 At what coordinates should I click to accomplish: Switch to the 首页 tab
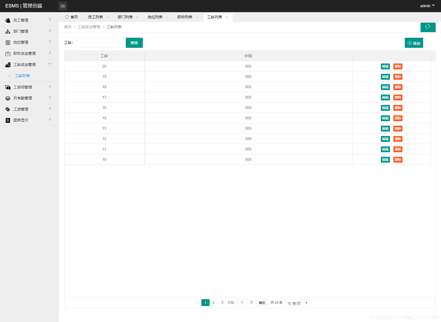click(x=72, y=17)
